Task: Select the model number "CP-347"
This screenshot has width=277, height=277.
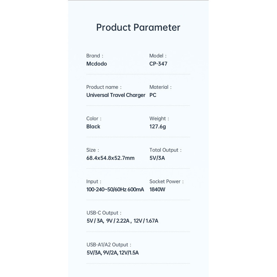Action: (159, 64)
